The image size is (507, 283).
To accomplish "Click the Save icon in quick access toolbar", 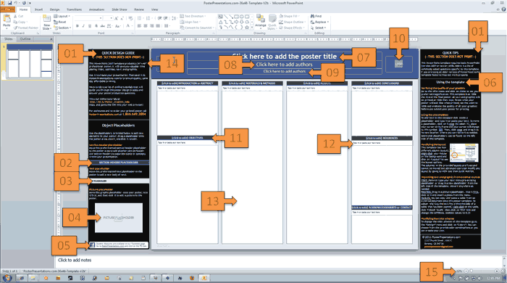I will [9, 3].
